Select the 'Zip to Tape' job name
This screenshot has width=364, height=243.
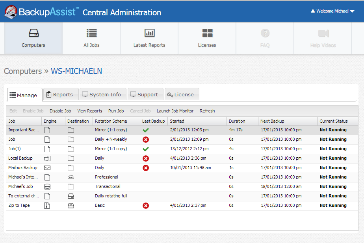tap(19, 206)
